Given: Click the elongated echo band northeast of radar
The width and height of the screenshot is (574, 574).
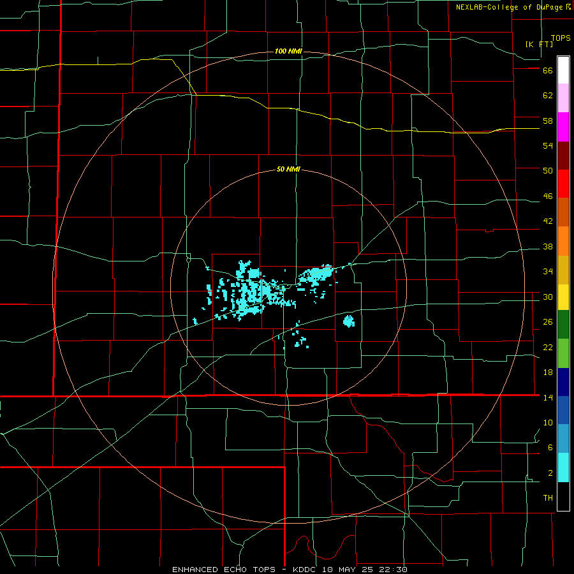Looking at the screenshot, I should [x=317, y=274].
